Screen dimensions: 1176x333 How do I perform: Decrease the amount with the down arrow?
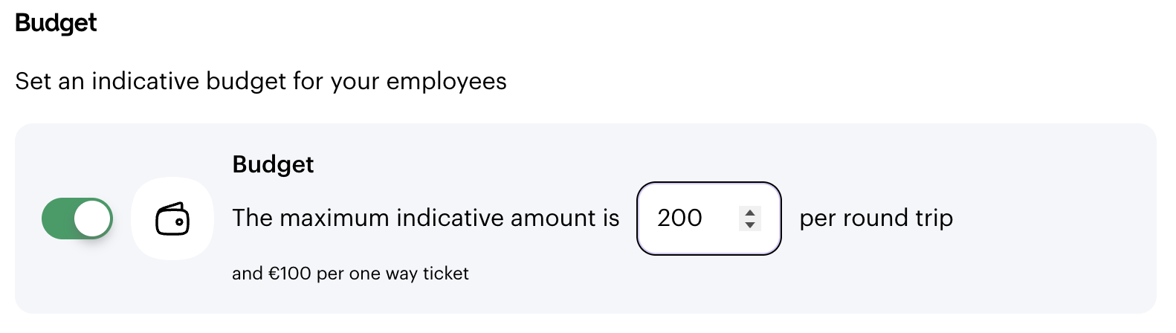749,224
